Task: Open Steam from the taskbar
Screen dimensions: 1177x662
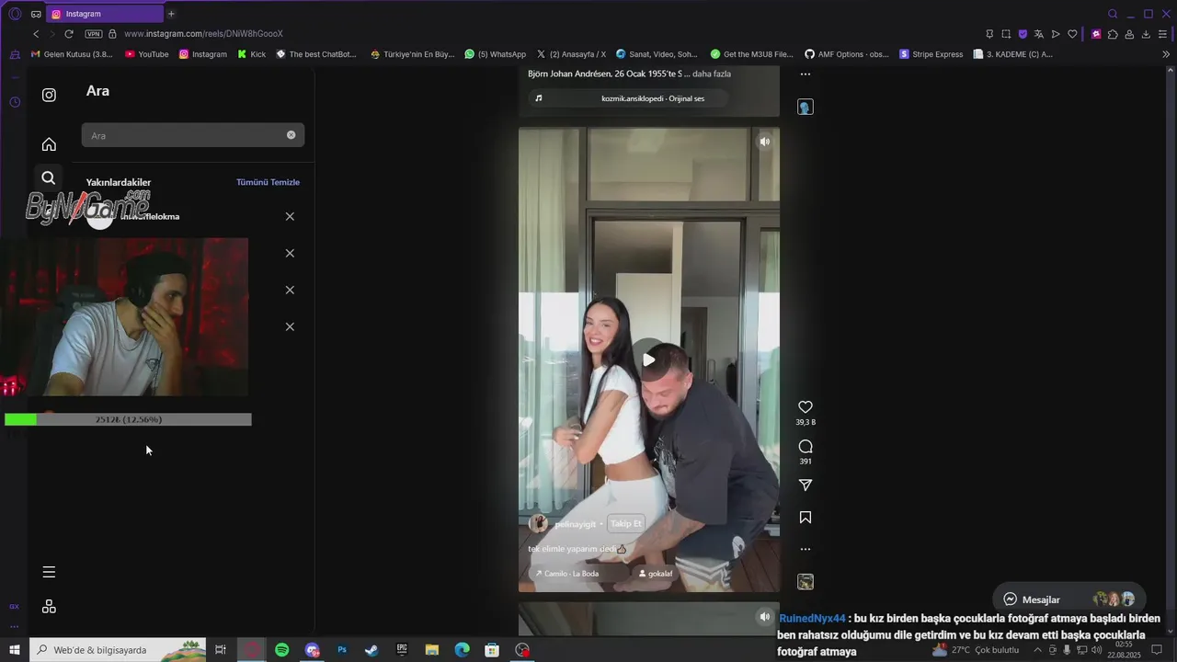Action: 371,650
